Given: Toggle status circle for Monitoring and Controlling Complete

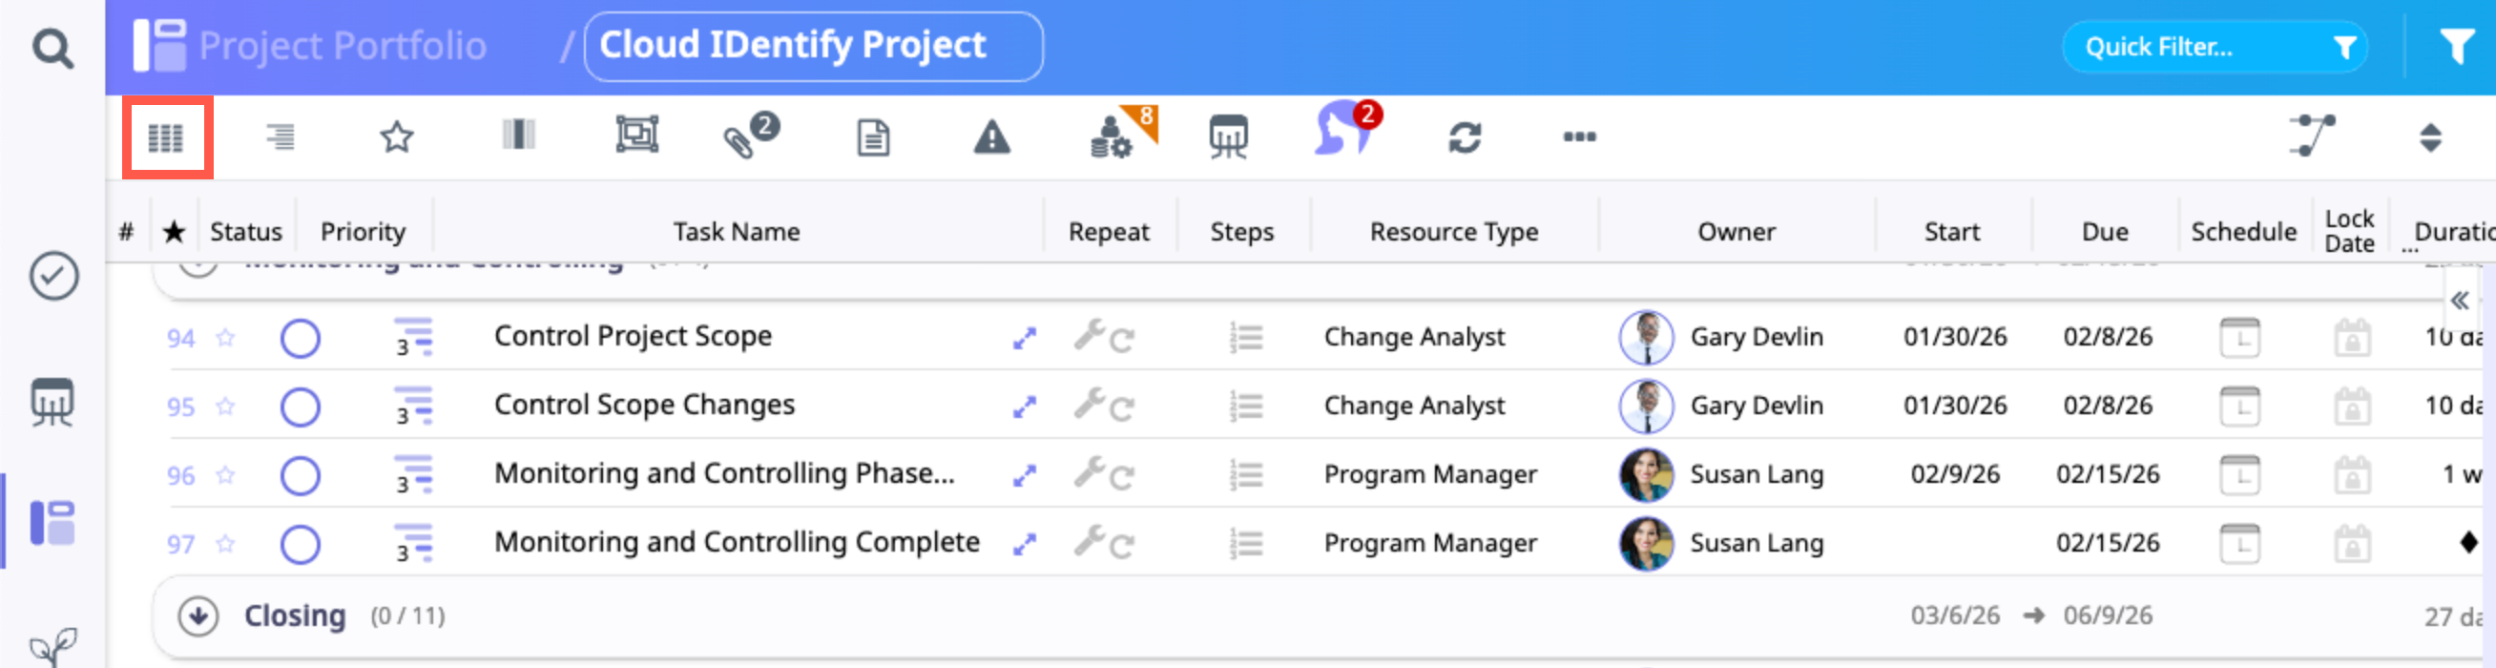Looking at the screenshot, I should (301, 544).
